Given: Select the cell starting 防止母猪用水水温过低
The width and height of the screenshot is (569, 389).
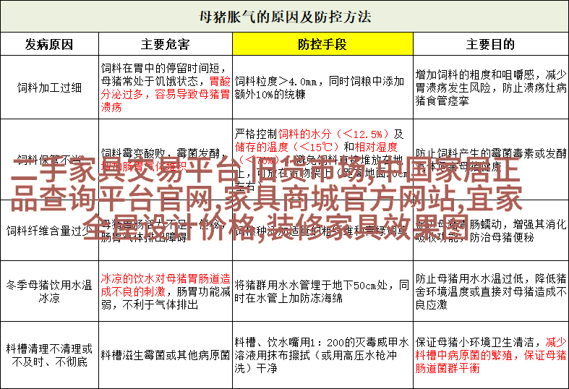Looking at the screenshot, I should point(491,291).
